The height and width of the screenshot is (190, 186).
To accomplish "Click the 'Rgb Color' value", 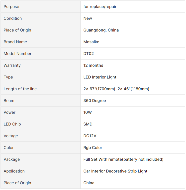I will [x=93, y=147].
